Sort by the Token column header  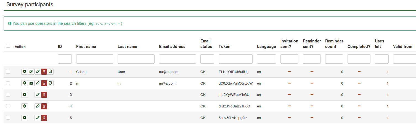point(224,47)
